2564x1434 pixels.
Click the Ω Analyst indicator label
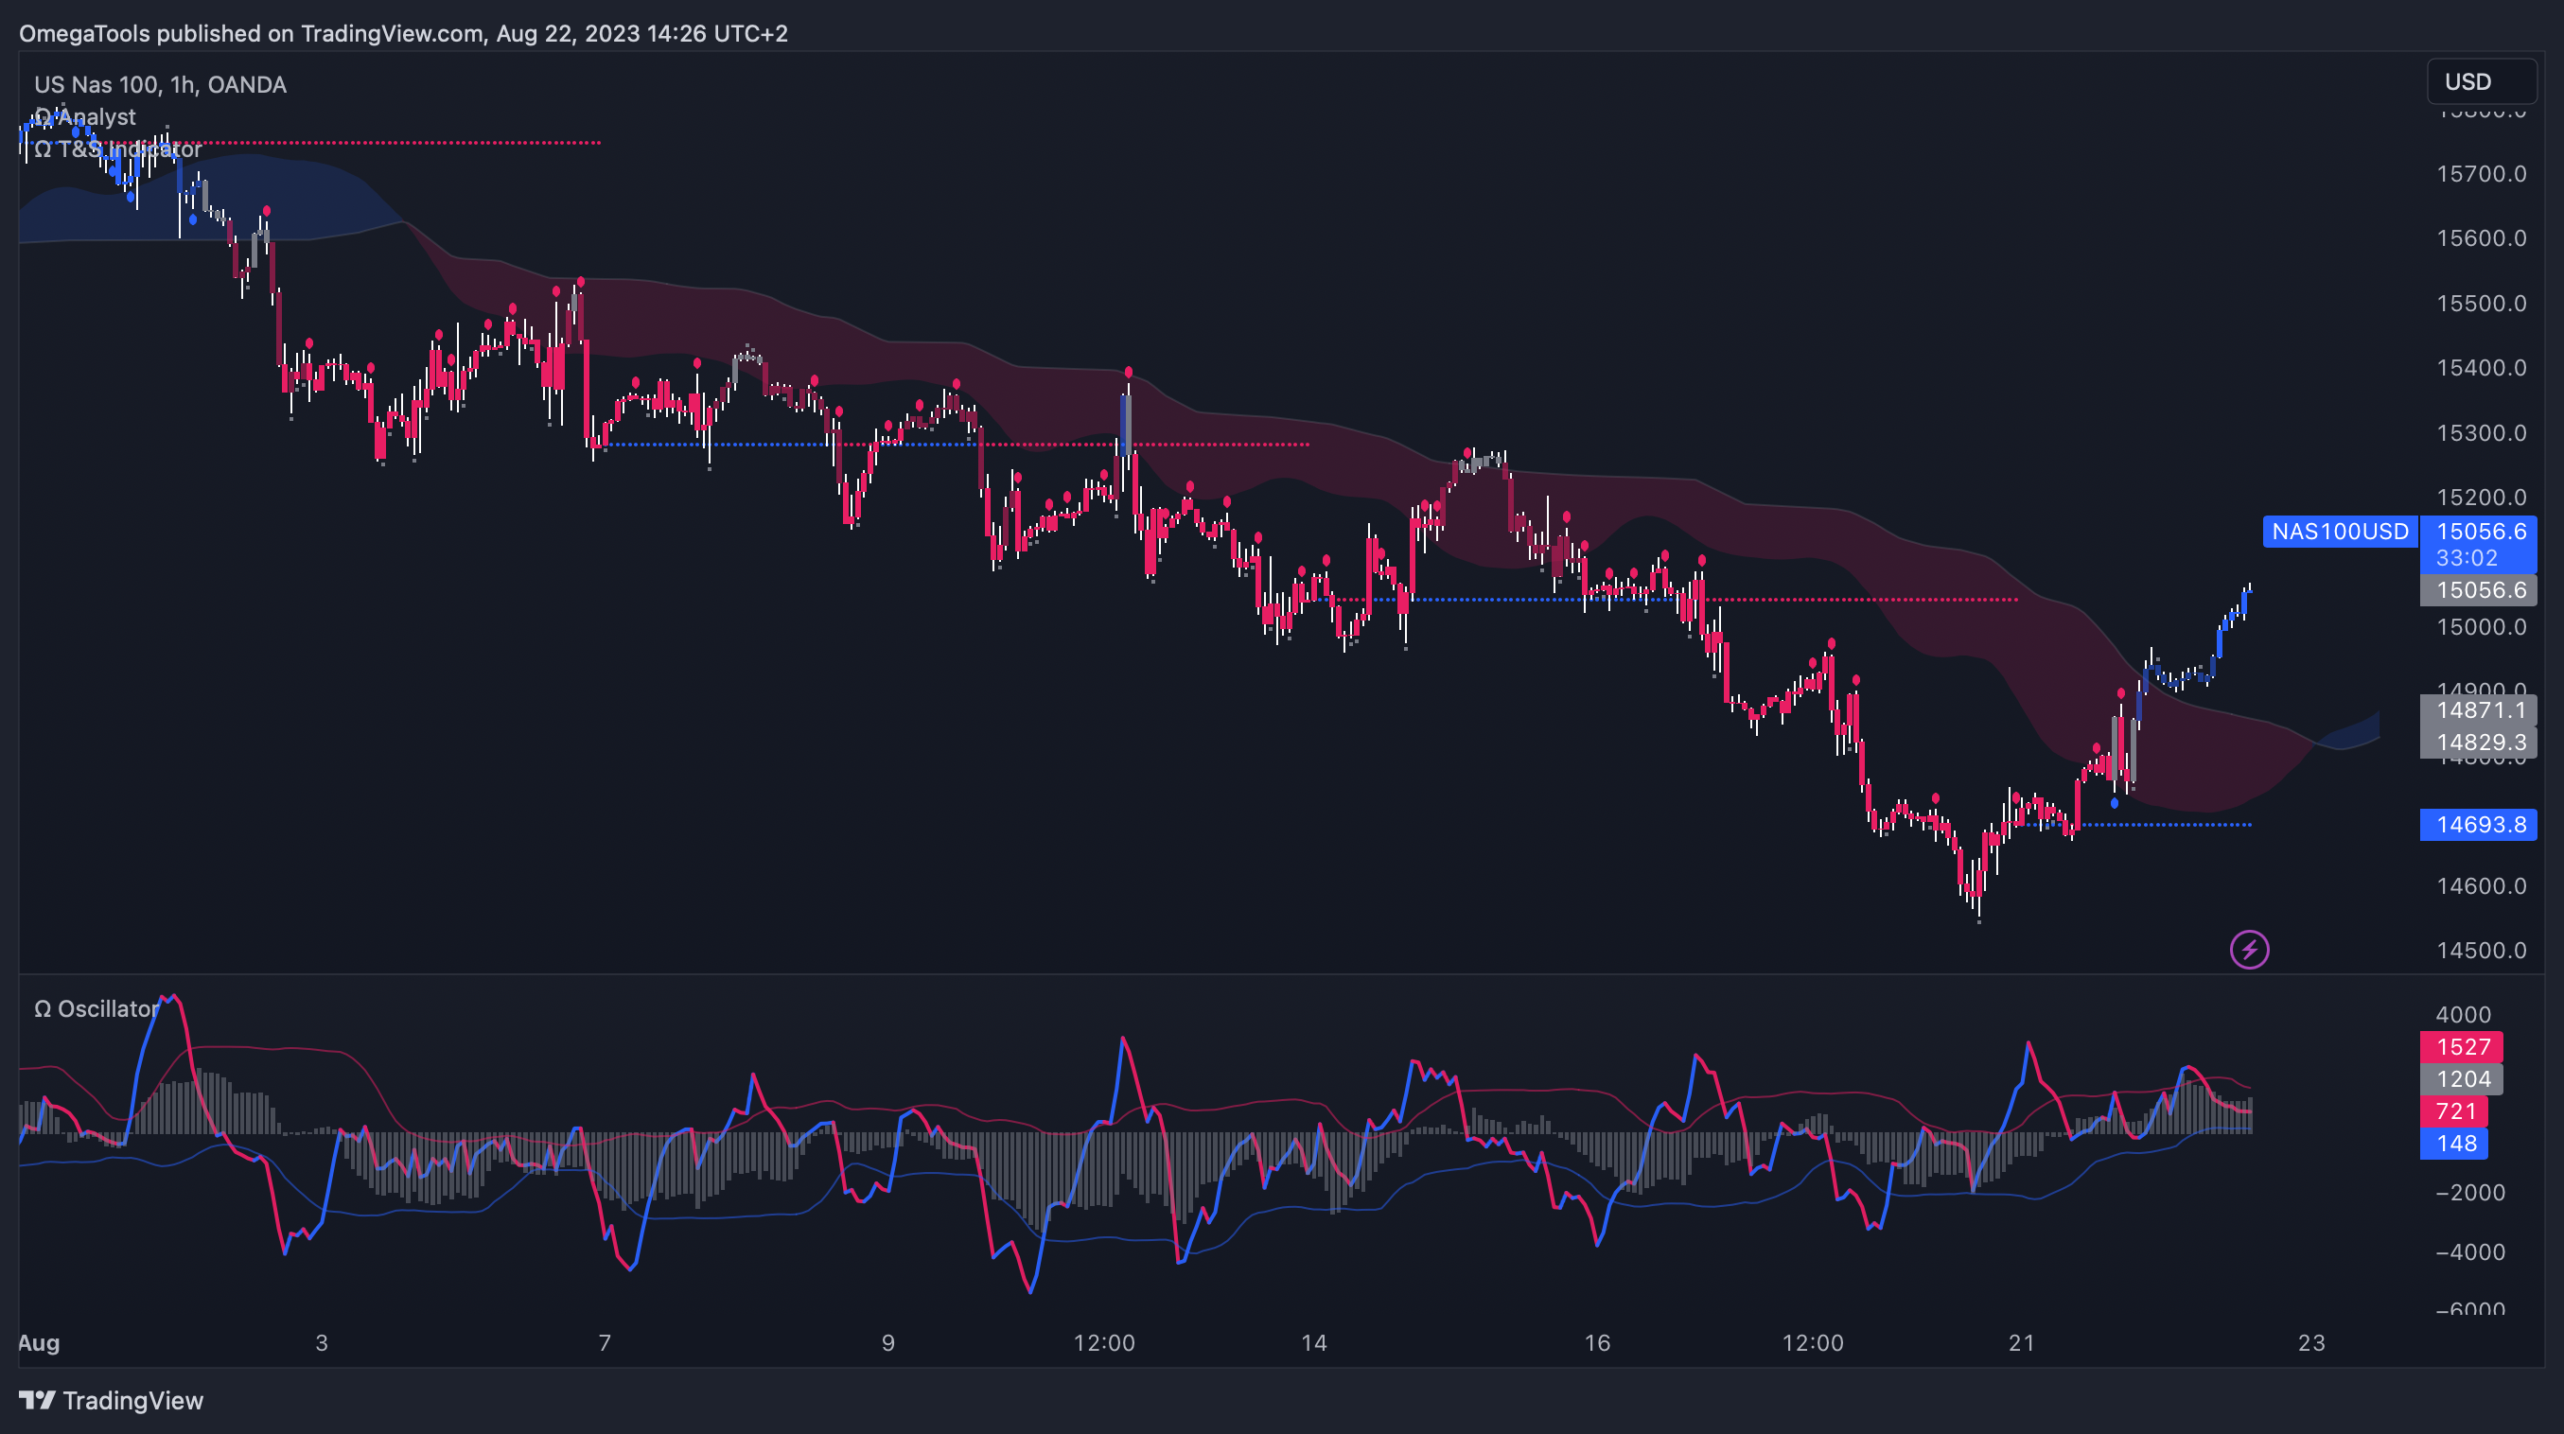84,116
